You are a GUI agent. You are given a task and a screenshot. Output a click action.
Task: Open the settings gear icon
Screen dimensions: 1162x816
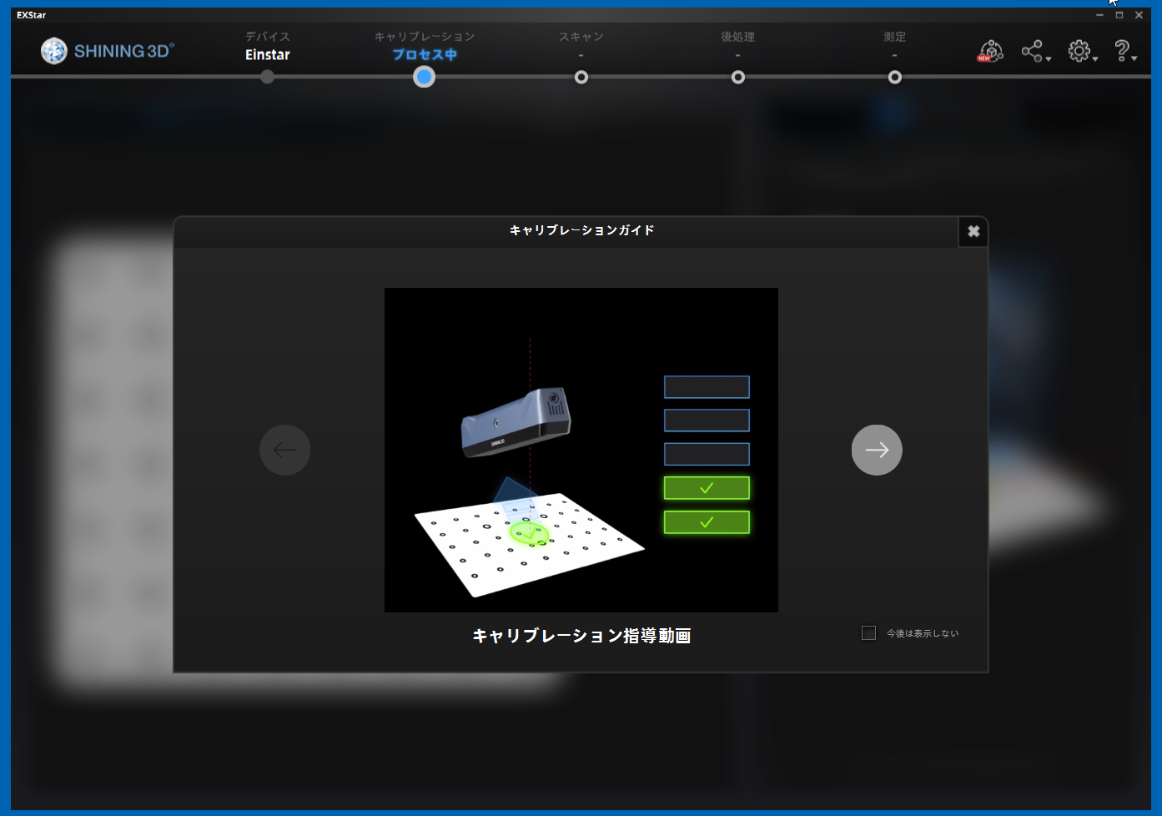click(x=1079, y=52)
